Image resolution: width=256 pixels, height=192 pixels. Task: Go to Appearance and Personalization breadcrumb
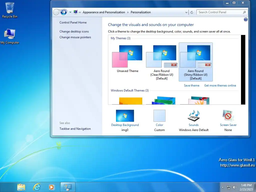point(104,12)
